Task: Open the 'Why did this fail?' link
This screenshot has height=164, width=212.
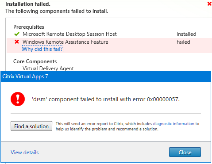Action: tap(42, 49)
